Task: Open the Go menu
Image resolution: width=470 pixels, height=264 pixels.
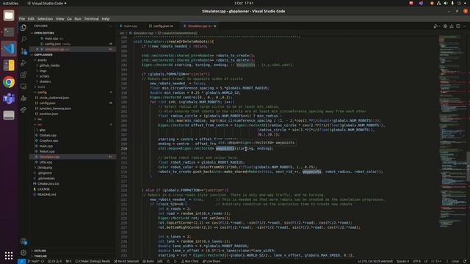Action: pyautogui.click(x=69, y=19)
